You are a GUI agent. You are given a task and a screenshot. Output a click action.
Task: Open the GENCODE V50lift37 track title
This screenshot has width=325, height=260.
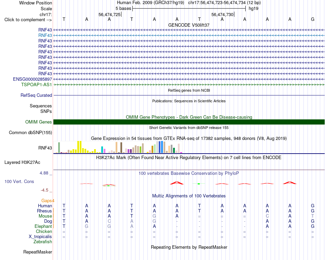(189, 25)
